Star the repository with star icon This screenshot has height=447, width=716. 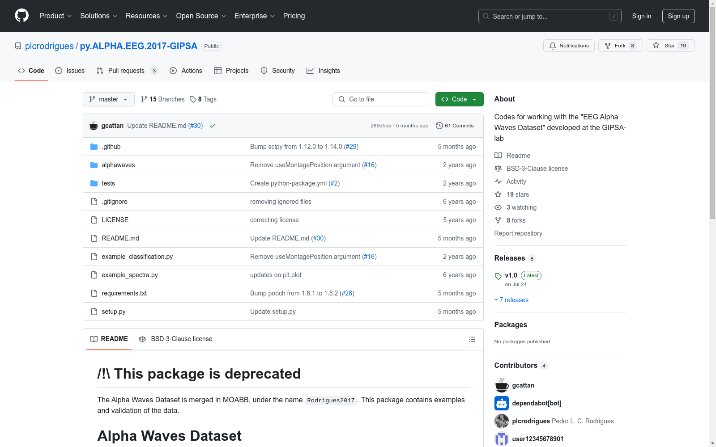tap(656, 45)
